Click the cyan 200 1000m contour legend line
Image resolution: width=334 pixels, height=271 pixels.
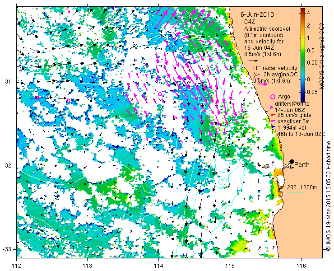pyautogui.click(x=295, y=192)
